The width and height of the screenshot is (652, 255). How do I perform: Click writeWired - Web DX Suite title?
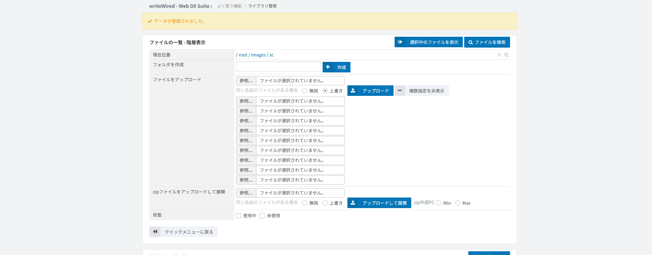[181, 6]
